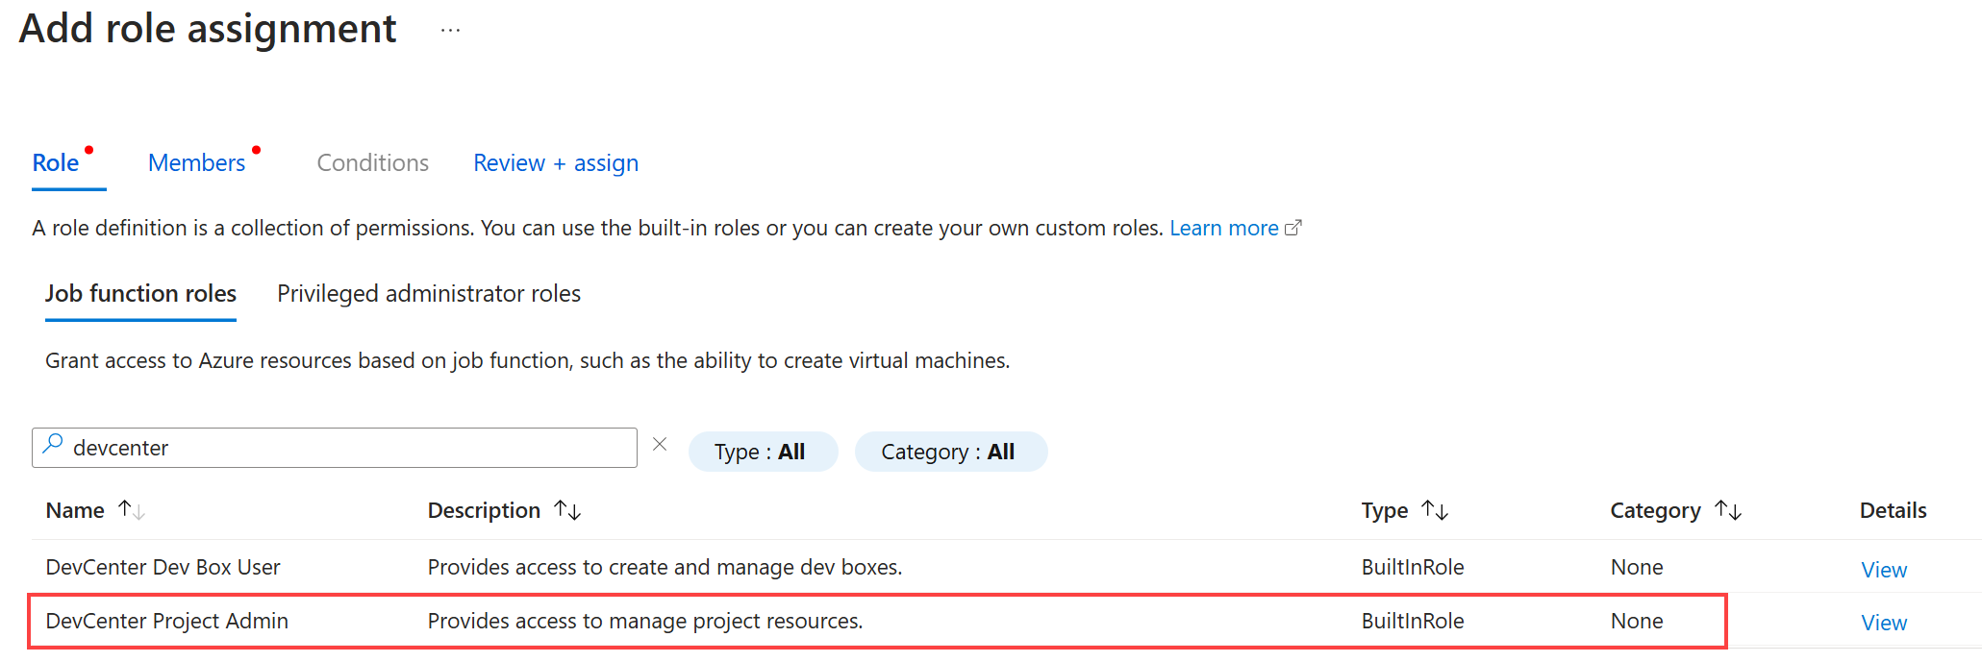The width and height of the screenshot is (1982, 662).
Task: Click None category in Project Admin row
Action: pos(1637,621)
